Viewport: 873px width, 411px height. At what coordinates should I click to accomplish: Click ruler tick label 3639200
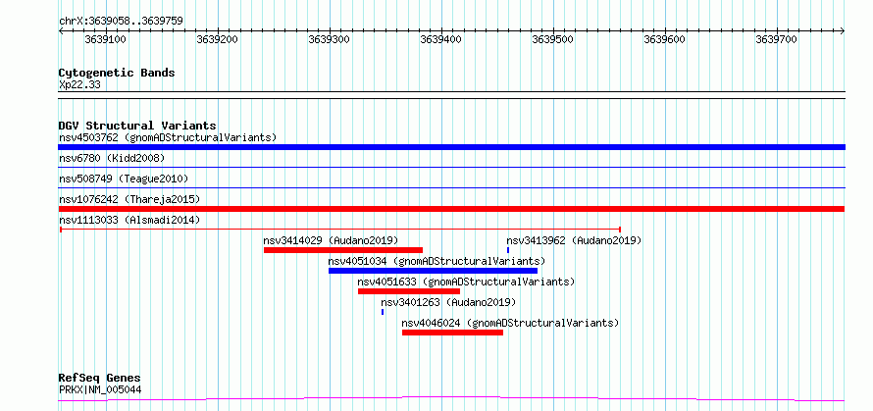click(x=218, y=39)
